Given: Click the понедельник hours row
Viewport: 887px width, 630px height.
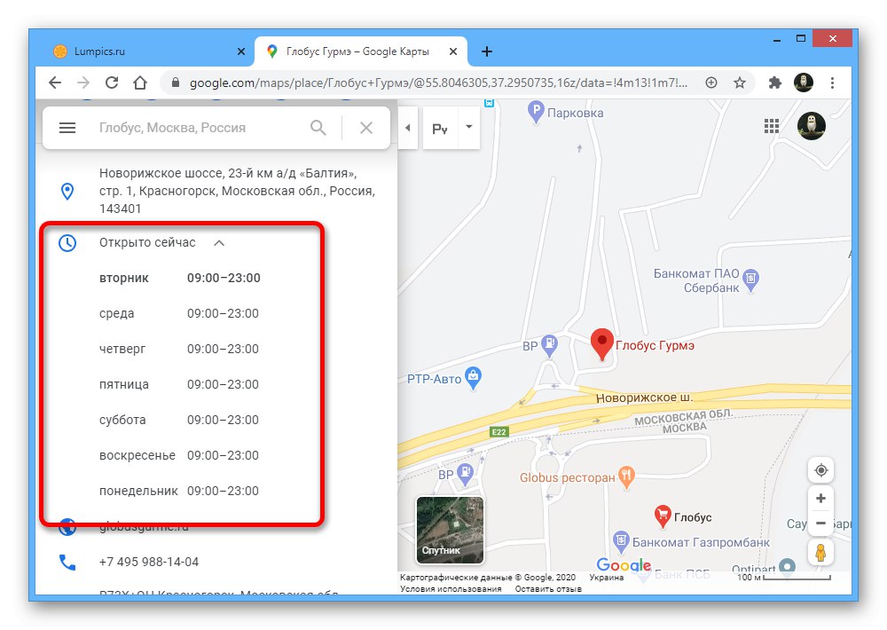Looking at the screenshot, I should click(x=179, y=491).
